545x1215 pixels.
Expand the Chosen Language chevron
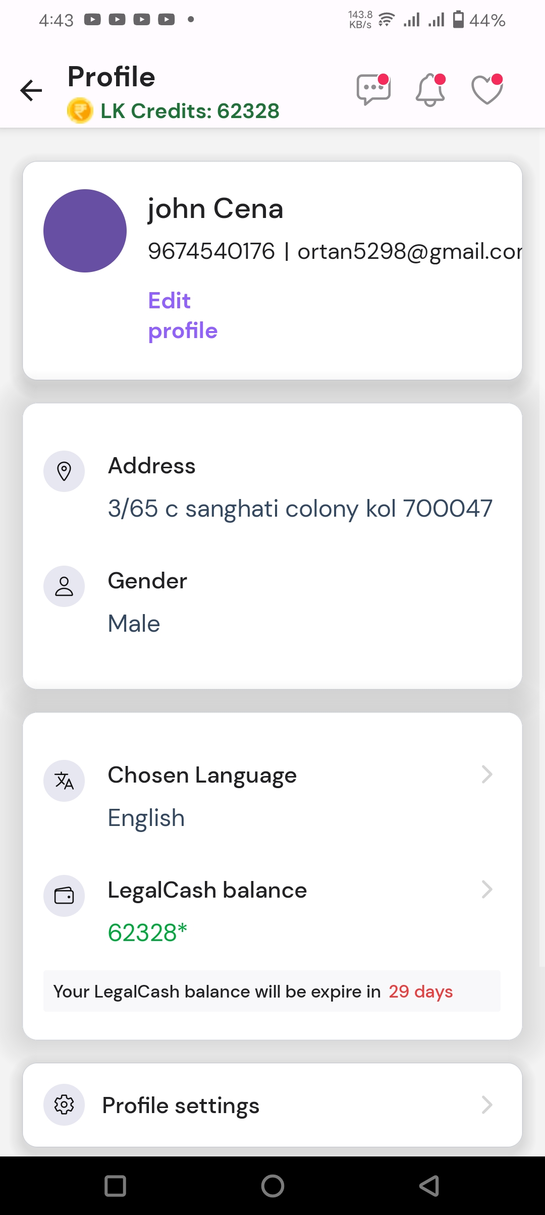(x=486, y=775)
